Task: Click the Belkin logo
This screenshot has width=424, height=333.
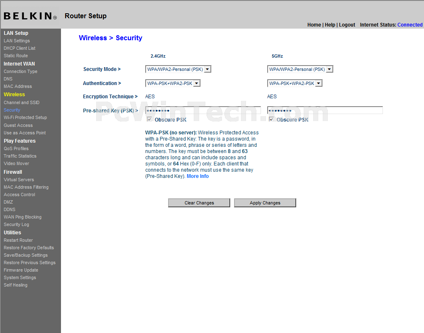Action: [30, 16]
